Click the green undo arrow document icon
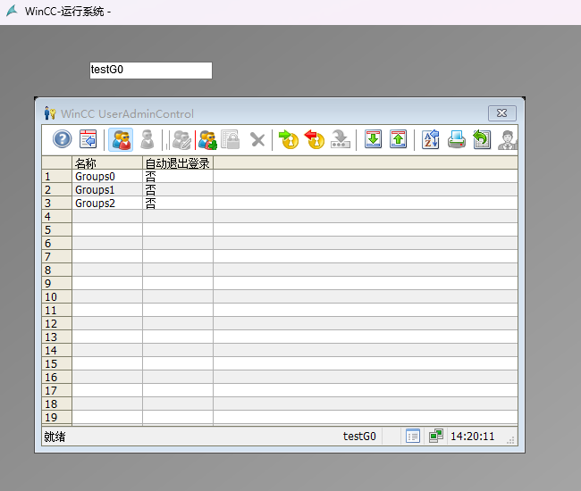 [x=482, y=139]
